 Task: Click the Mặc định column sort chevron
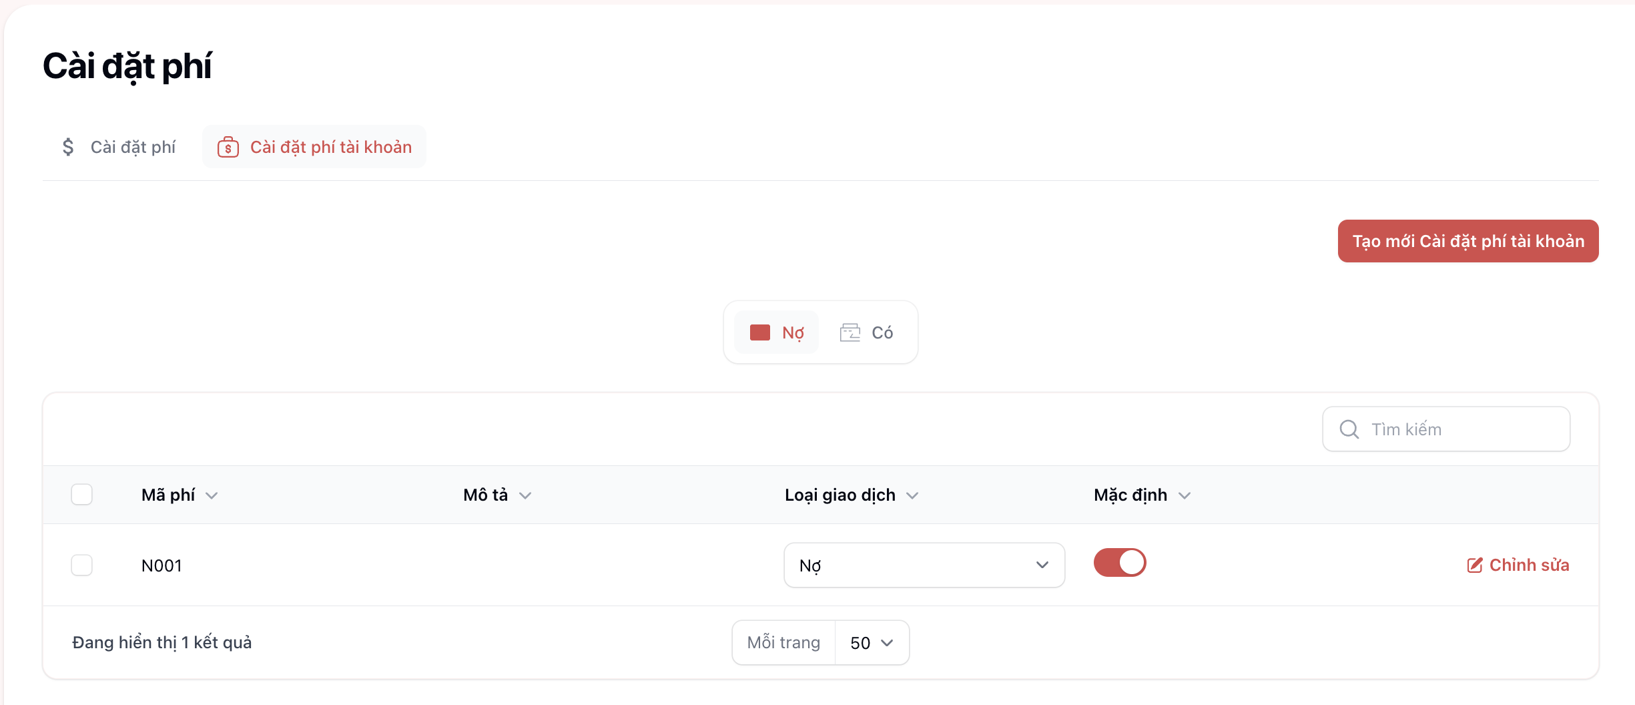[x=1185, y=495]
